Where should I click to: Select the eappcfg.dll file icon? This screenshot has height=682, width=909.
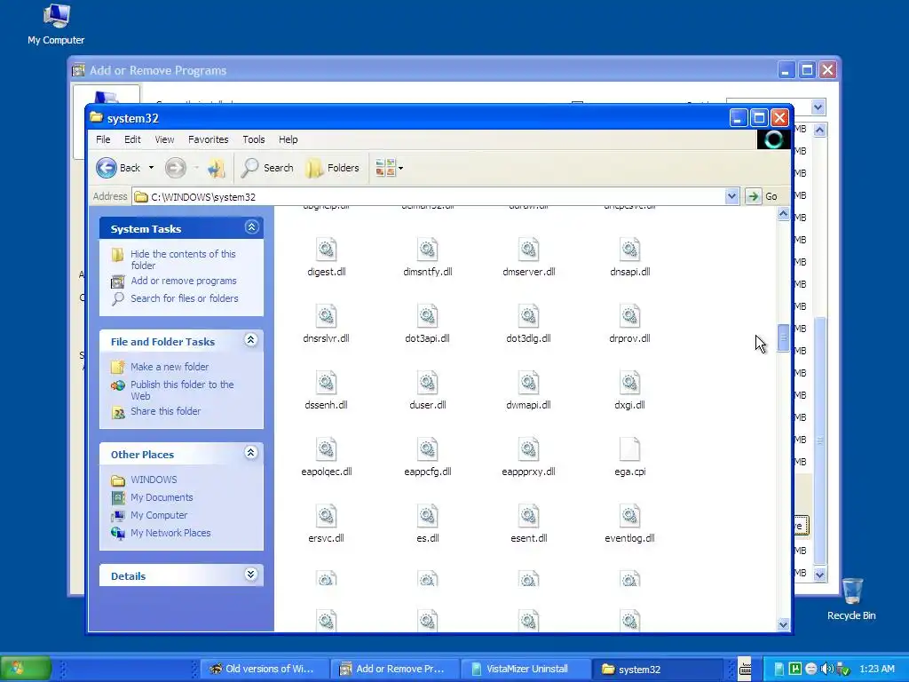click(427, 450)
